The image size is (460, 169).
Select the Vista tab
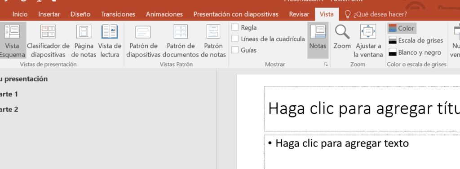click(x=327, y=14)
